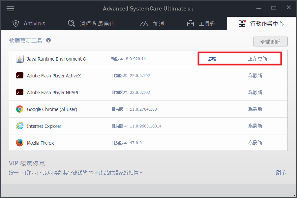Image resolution: width=297 pixels, height=198 pixels.
Task: Click the Internet Explorer icon
Action: [20, 126]
